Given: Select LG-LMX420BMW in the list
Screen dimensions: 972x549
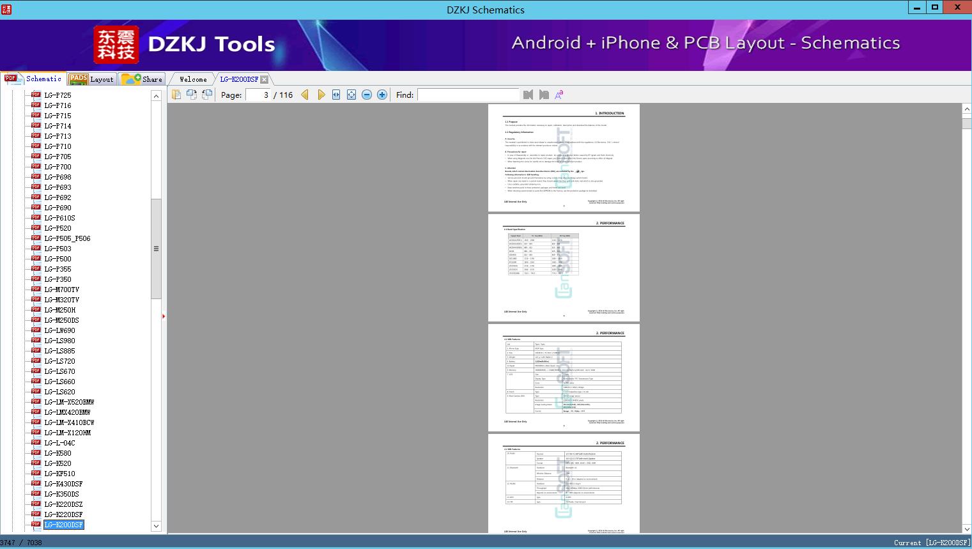Looking at the screenshot, I should click(67, 412).
